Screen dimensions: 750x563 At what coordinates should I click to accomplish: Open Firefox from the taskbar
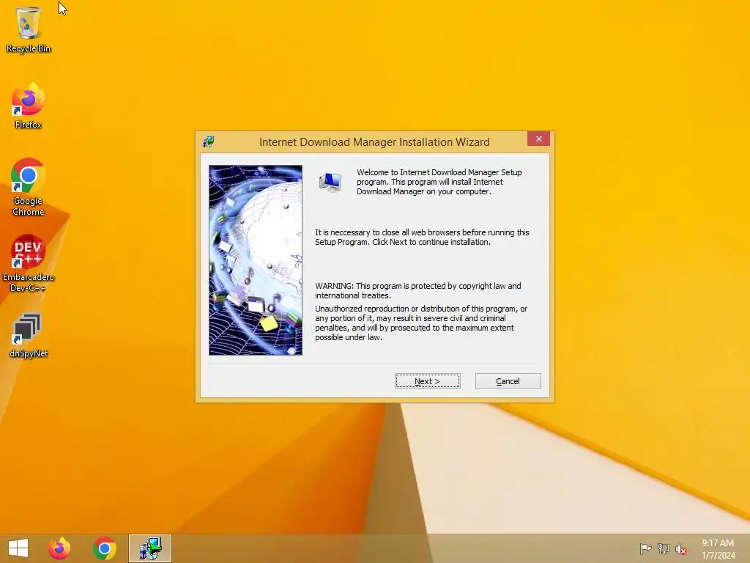coord(59,548)
